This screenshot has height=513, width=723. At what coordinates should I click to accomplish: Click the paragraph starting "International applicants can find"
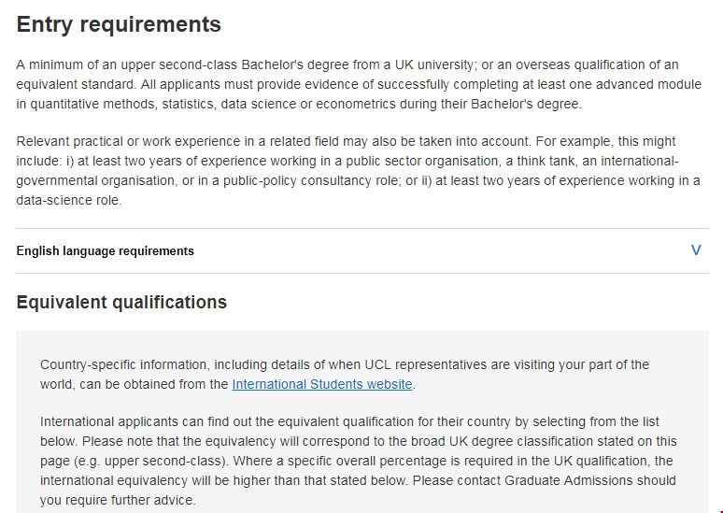359,461
